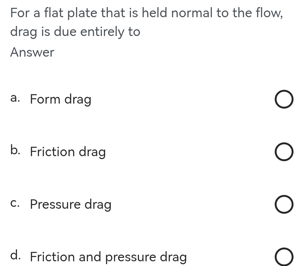Click the "Form drag" answer text
The height and width of the screenshot is (266, 296).
(61, 100)
